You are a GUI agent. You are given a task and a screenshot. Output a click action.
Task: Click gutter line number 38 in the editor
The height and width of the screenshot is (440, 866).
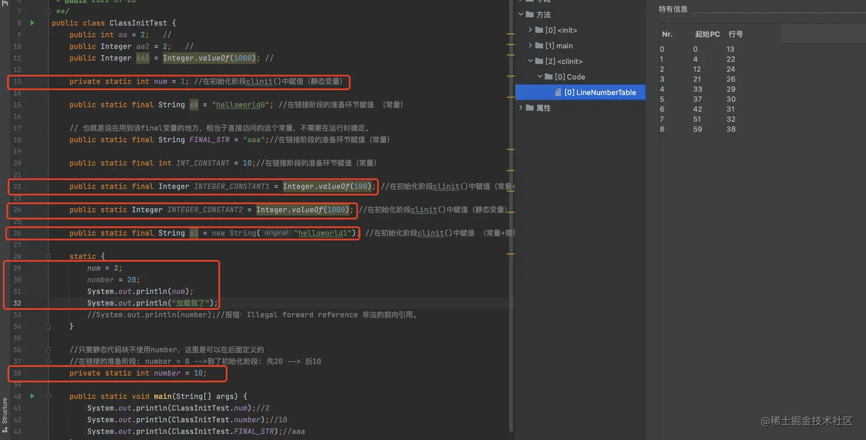(17, 373)
